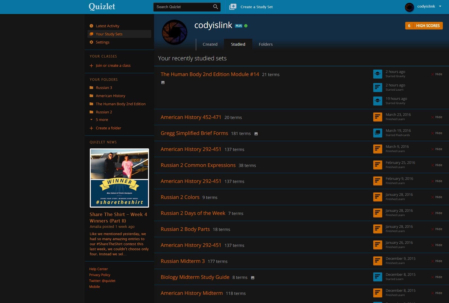Open Share The Shirt Week 4 Winners article
Screen dimensions: 449x303
point(118,217)
